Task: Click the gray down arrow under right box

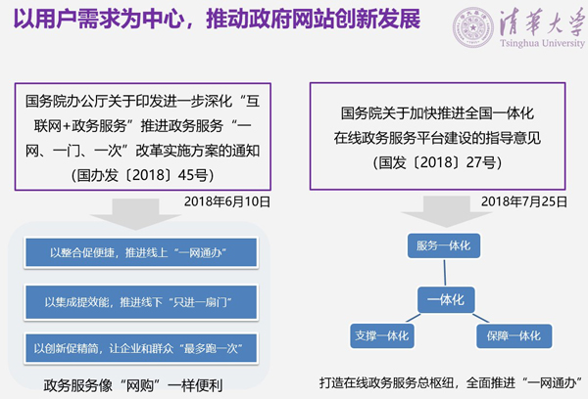Action: point(444,212)
